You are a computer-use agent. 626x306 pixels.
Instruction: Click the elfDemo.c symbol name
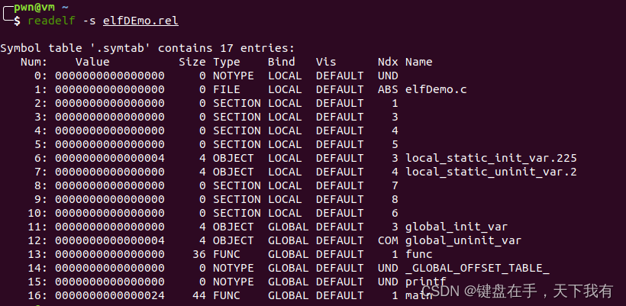436,89
